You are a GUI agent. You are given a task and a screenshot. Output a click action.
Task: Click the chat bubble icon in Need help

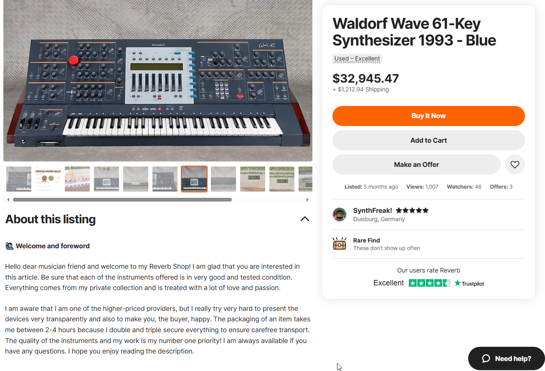click(486, 358)
